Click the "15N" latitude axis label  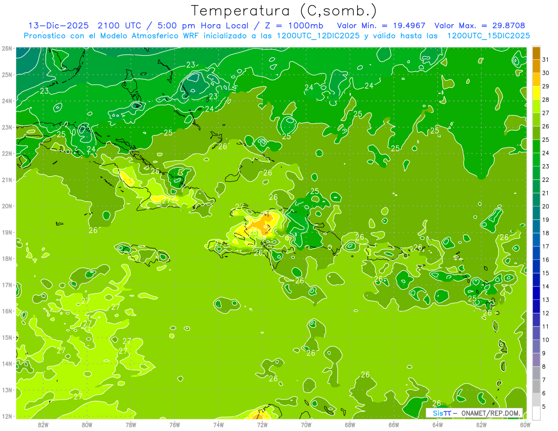click(7, 337)
